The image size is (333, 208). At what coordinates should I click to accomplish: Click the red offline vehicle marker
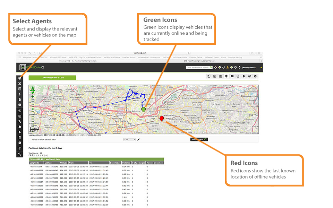coord(162,118)
